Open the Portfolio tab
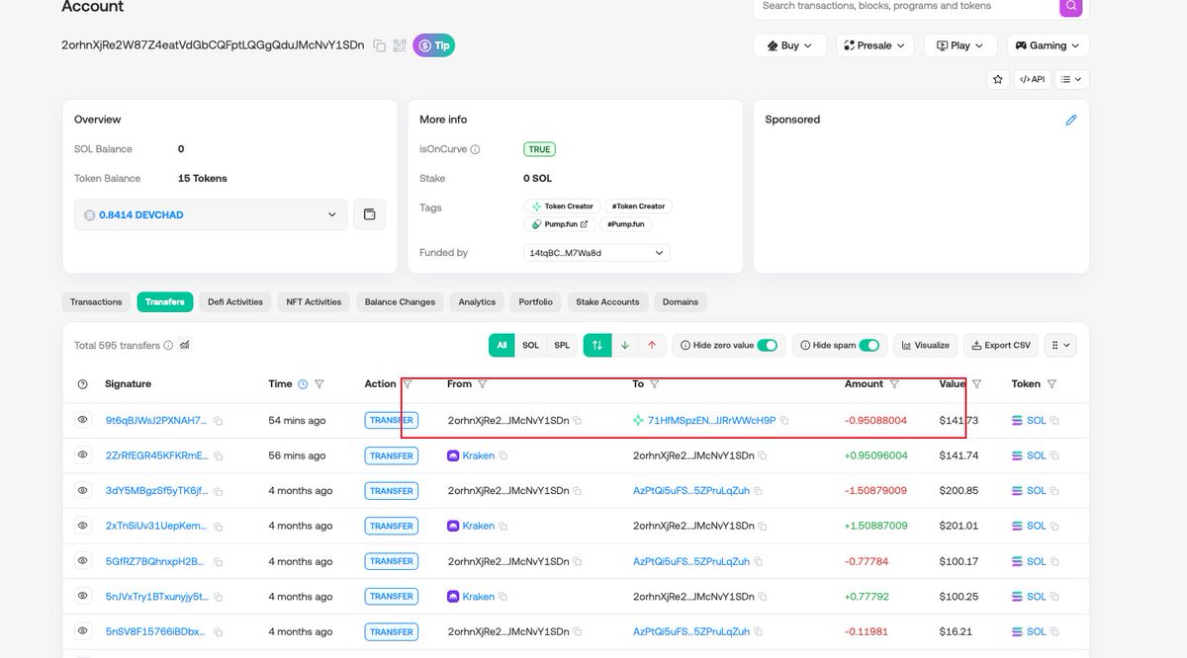The image size is (1187, 658). click(x=535, y=301)
